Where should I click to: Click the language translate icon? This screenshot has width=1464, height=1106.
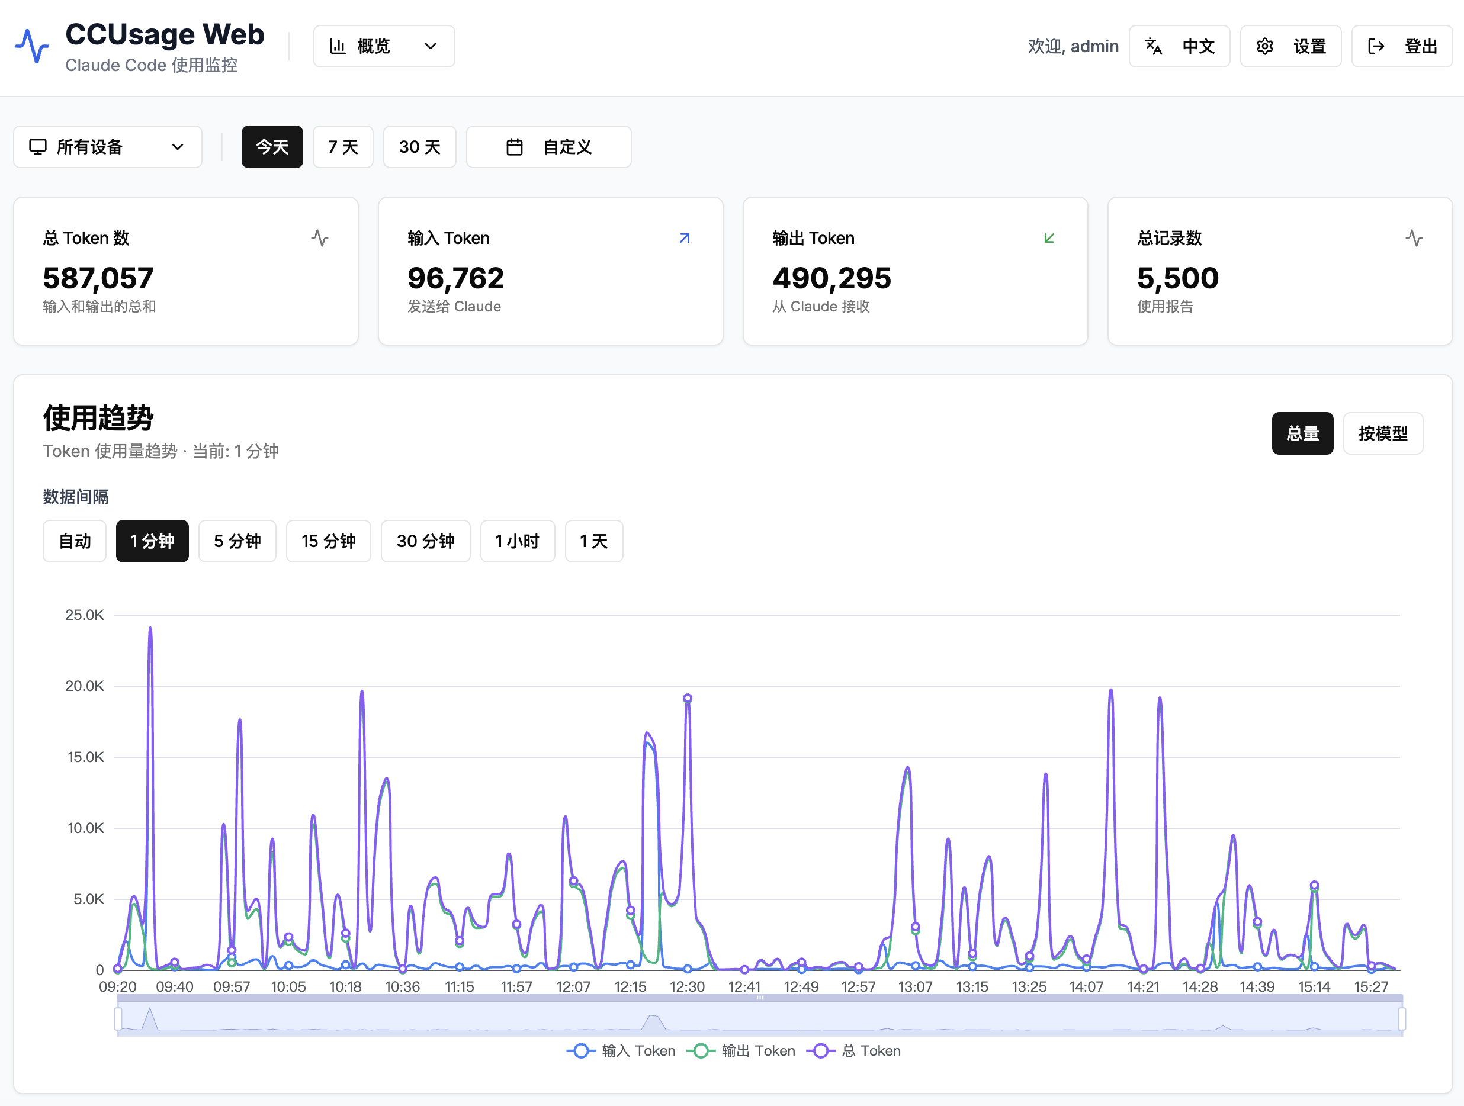point(1154,46)
